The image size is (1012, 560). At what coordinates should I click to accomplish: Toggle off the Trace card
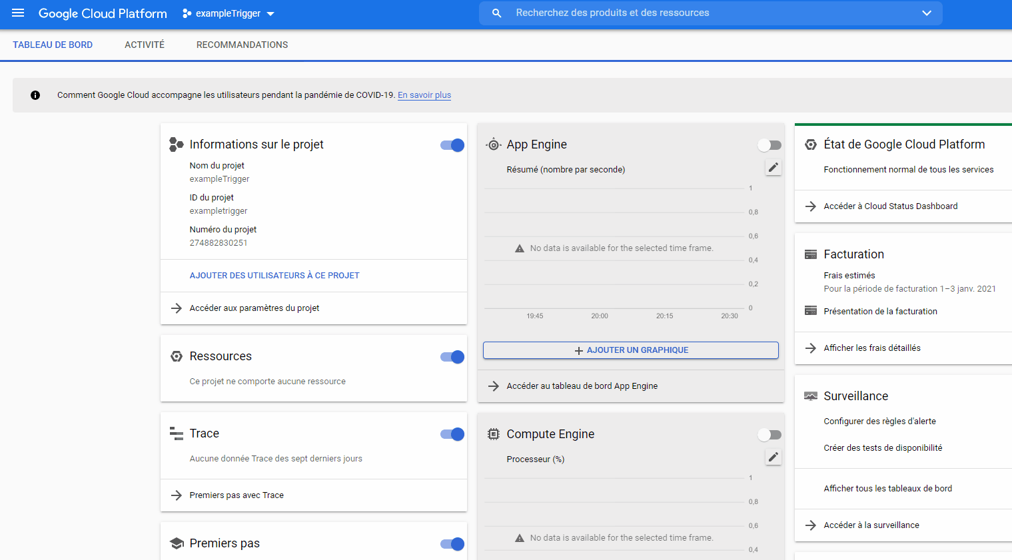452,434
